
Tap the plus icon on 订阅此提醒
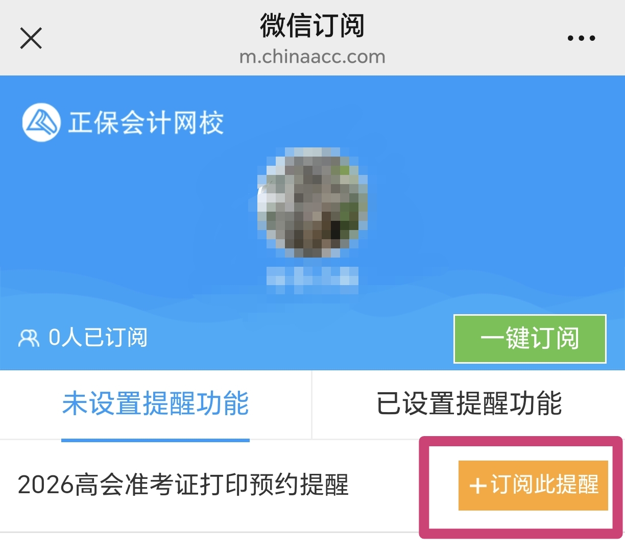pos(477,486)
